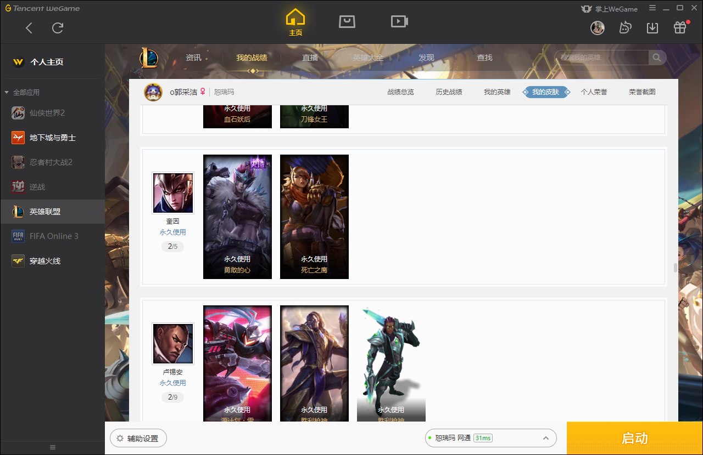Open the store shopping bag icon
The width and height of the screenshot is (703, 455).
pos(347,21)
